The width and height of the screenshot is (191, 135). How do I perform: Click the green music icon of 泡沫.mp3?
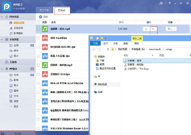pyautogui.click(x=45, y=29)
